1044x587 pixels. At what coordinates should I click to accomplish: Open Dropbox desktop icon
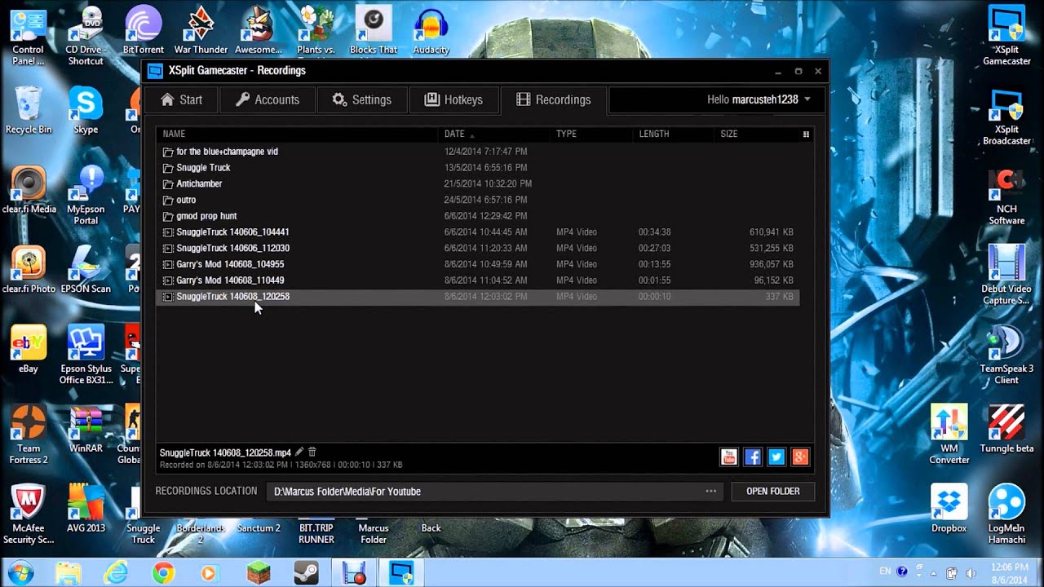(x=949, y=510)
